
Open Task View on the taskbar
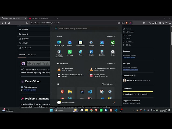click(x=81, y=110)
